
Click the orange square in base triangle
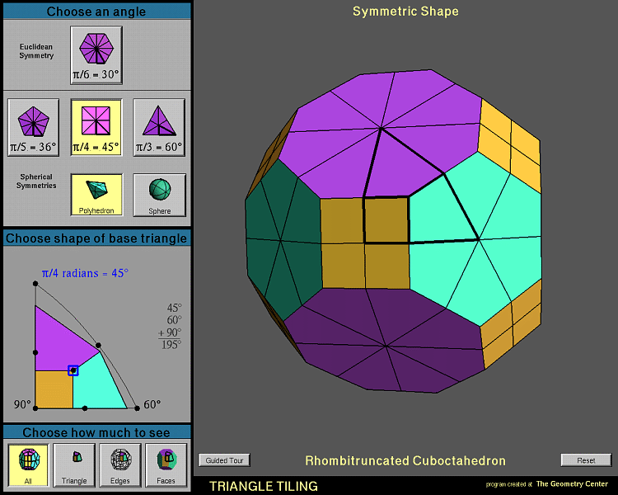point(54,389)
